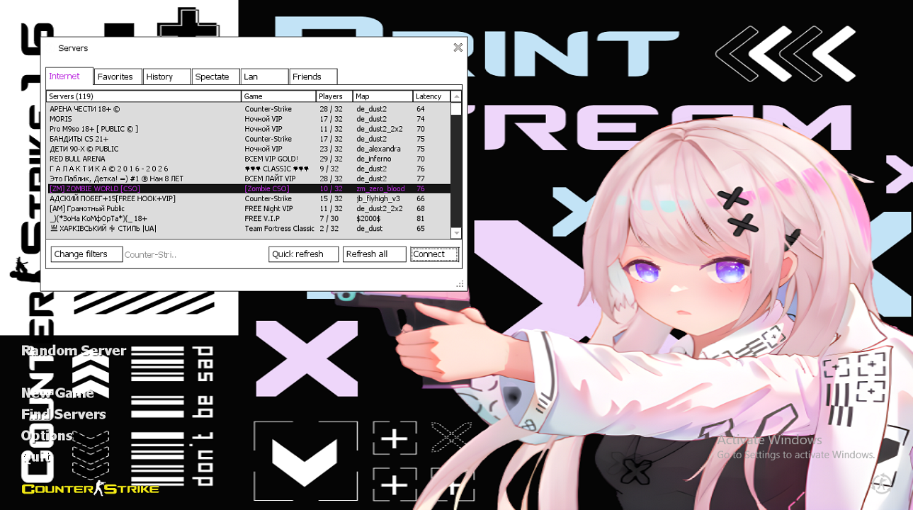Click the Counter-Strike logo at bottom left
The image size is (913, 510).
(x=90, y=489)
